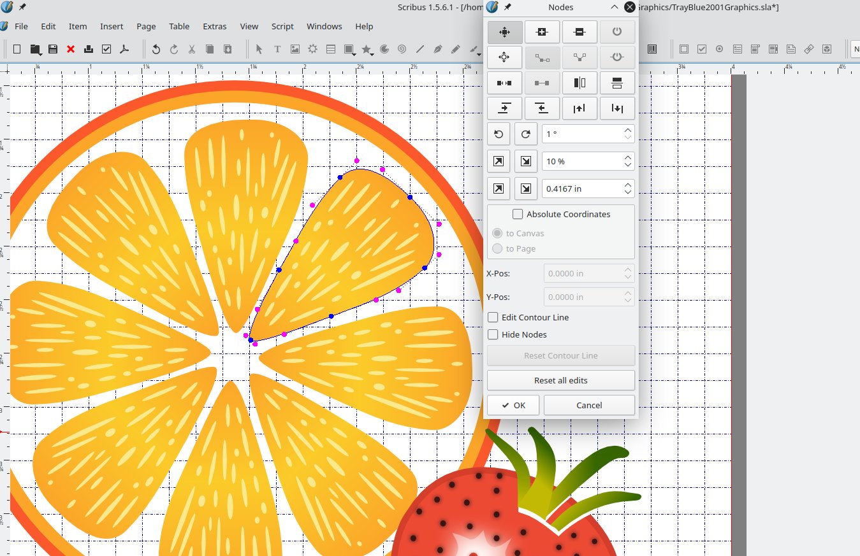Screen dimensions: 860x556
Task: Select the Render Frame gear tool
Action: pos(313,49)
